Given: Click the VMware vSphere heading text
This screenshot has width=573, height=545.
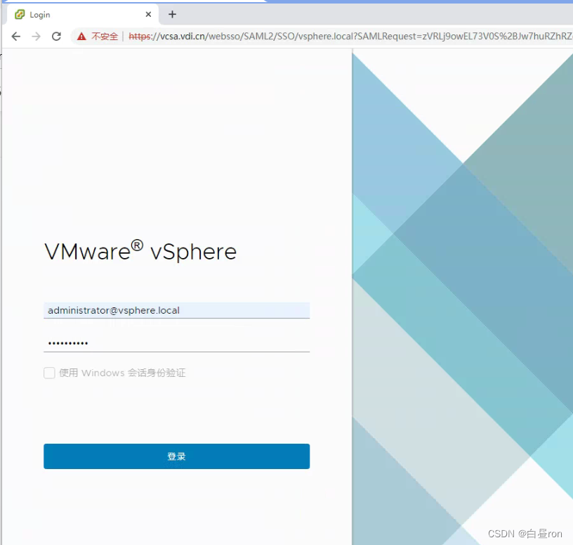Looking at the screenshot, I should 140,252.
